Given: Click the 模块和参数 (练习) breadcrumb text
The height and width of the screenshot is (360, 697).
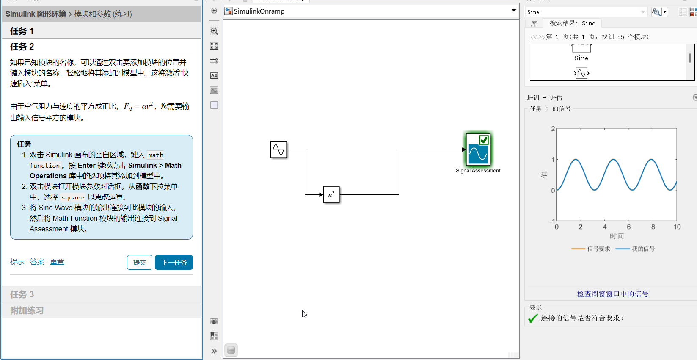Looking at the screenshot, I should pos(103,14).
